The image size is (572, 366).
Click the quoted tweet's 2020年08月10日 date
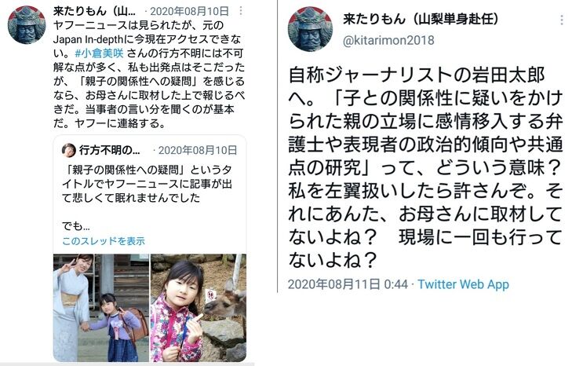pos(198,150)
